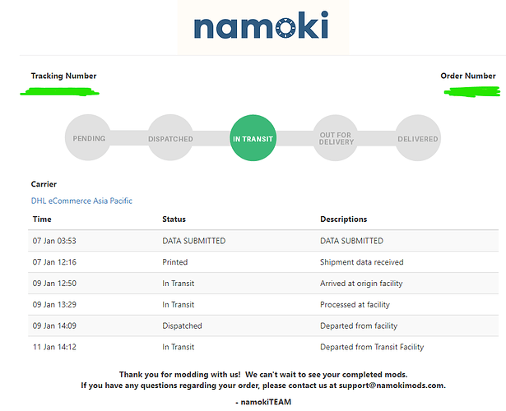Click the Time column header
The height and width of the screenshot is (411, 506).
(x=42, y=219)
